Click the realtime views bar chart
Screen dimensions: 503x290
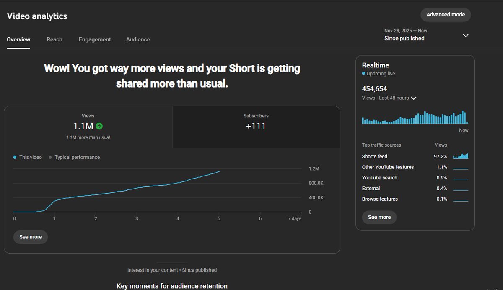coord(415,119)
